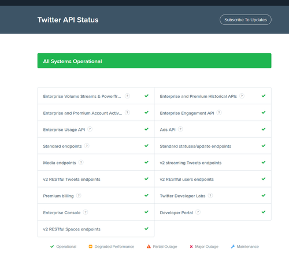Click checkmark in Twitter Developer Labs row
The width and height of the screenshot is (289, 260).
[x=264, y=195]
